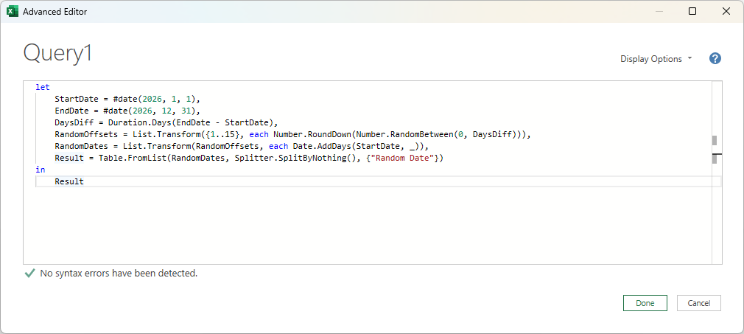The image size is (744, 334).
Task: Open help via the question mark icon
Action: [x=715, y=58]
